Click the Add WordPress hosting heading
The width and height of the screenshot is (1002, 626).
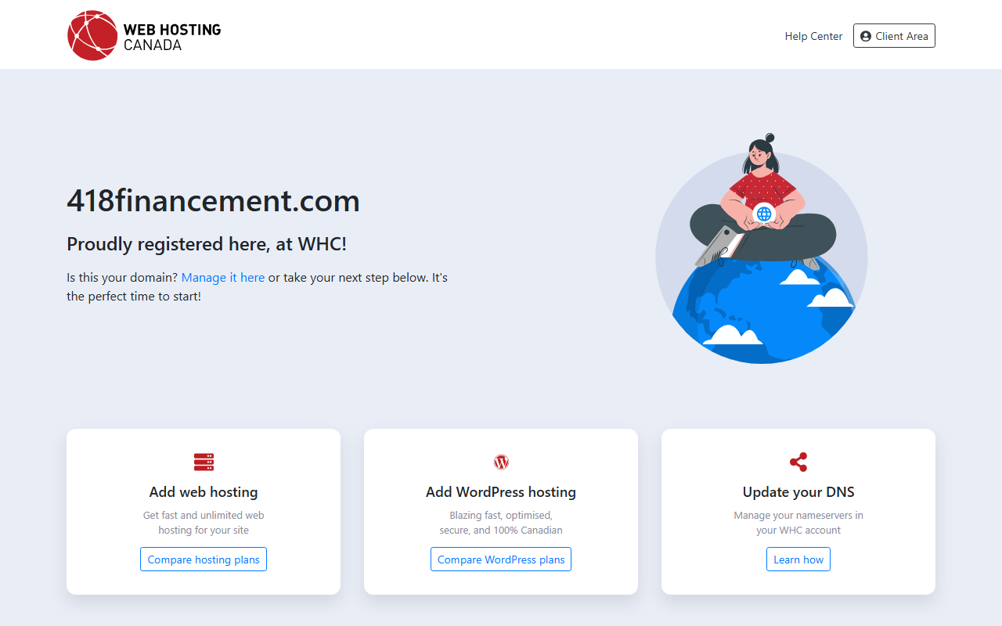(501, 492)
